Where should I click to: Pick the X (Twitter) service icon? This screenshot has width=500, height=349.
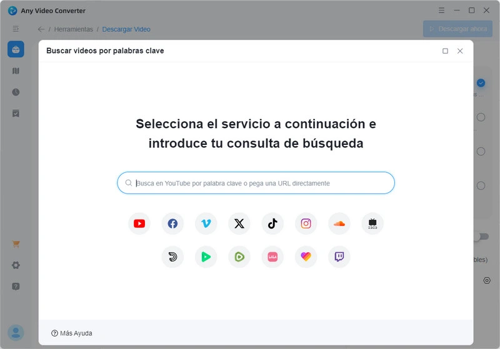239,224
